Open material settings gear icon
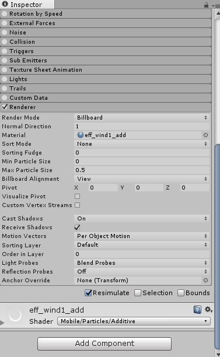The height and width of the screenshot is (357, 220). click(208, 310)
